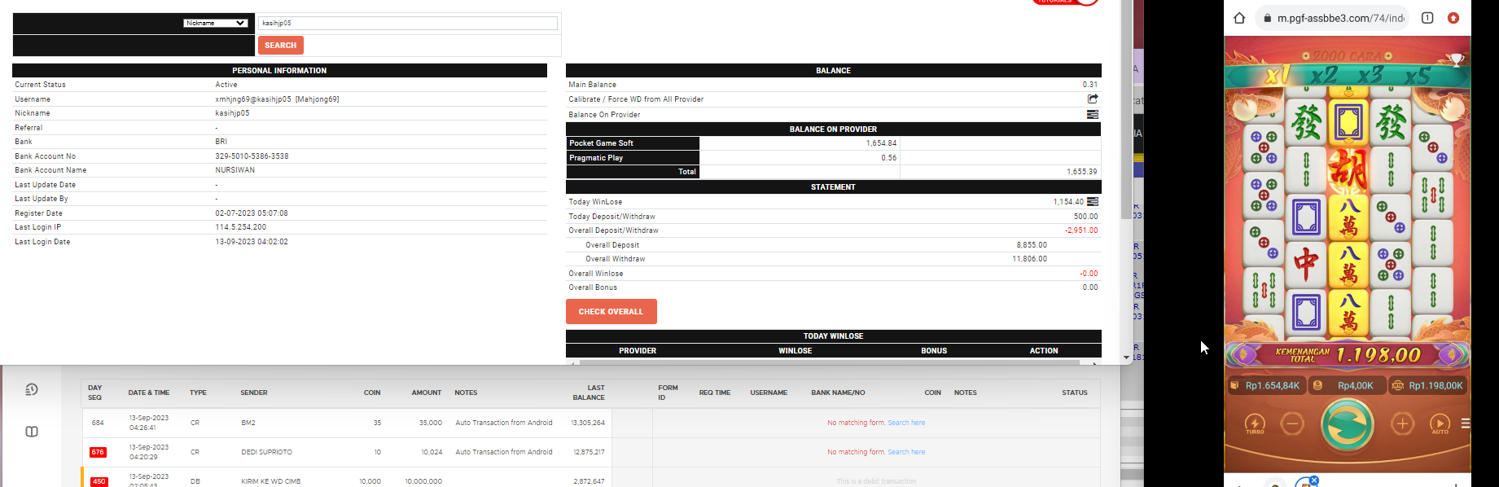This screenshot has height=487, width=1499.
Task: Click Search here link in DEDI SUPRIOTO row
Action: (x=906, y=452)
